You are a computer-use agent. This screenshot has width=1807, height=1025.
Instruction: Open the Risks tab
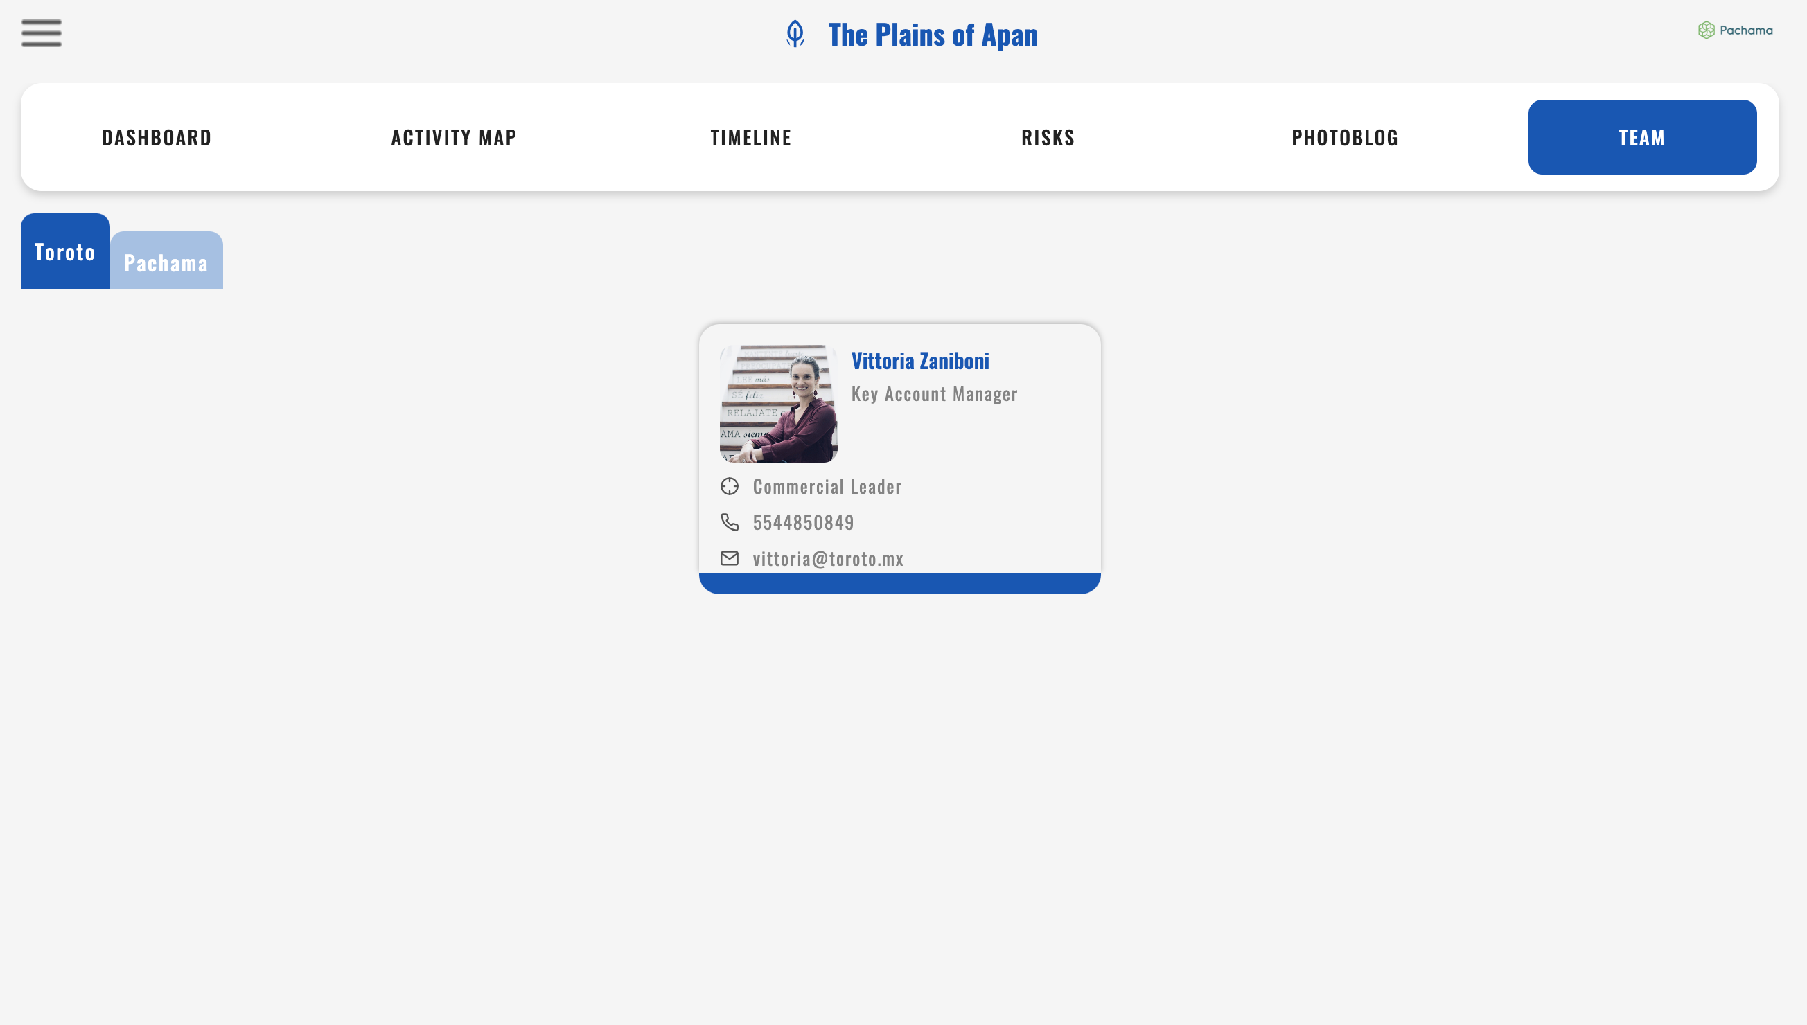(1048, 137)
